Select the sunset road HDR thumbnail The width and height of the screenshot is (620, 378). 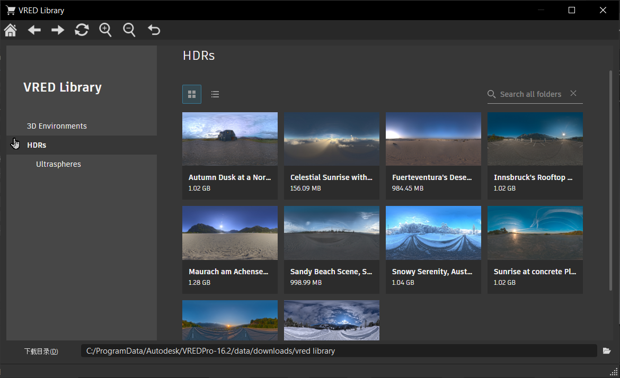tap(230, 320)
